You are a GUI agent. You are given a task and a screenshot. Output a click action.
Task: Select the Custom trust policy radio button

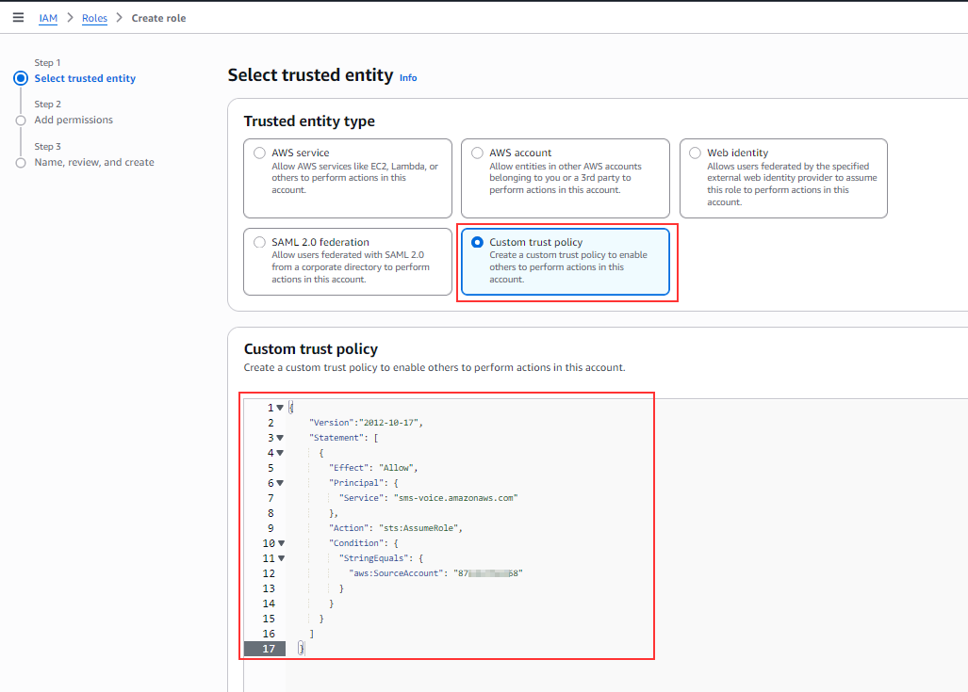[x=477, y=242]
